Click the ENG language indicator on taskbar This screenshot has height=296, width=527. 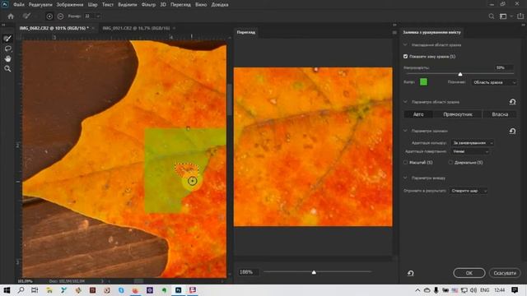point(484,290)
